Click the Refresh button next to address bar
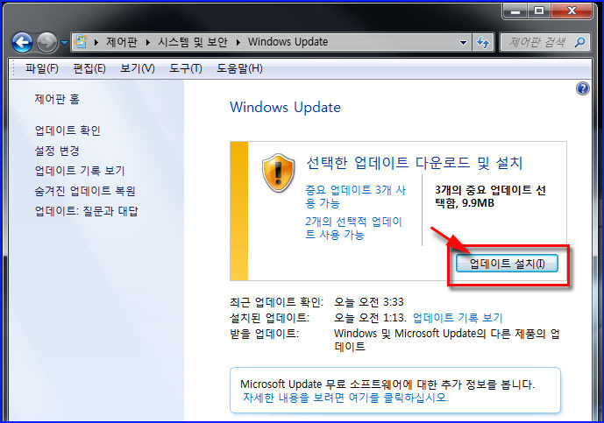Viewport: 604px width, 423px height. click(483, 42)
